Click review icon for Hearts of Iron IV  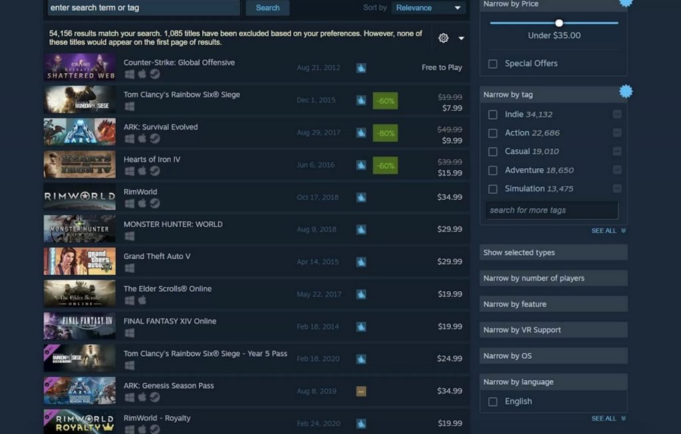point(361,165)
